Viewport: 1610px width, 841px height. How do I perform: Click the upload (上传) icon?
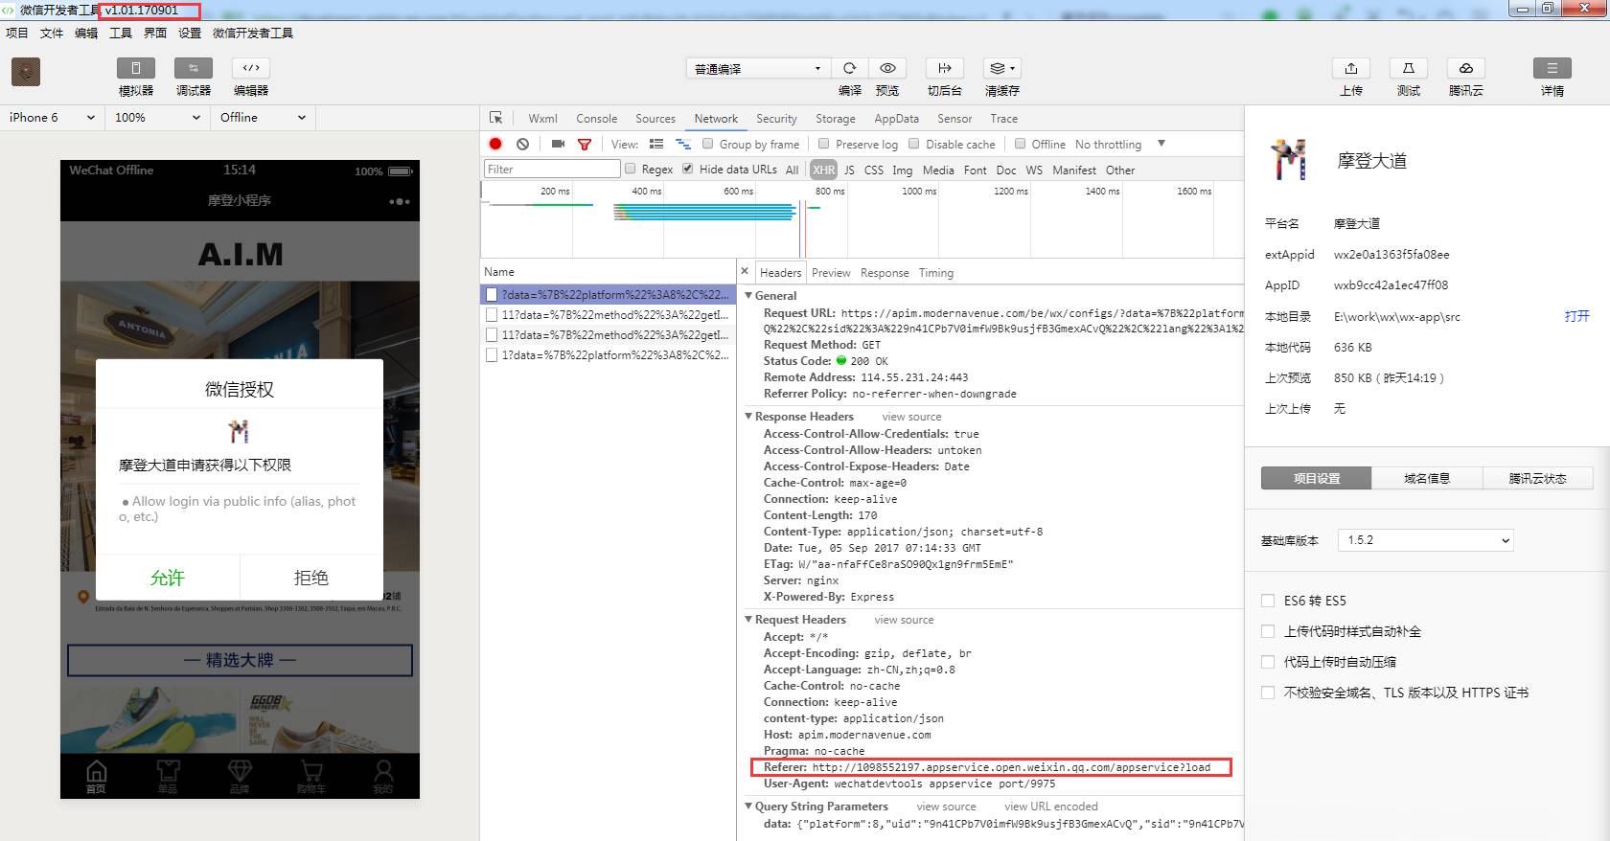point(1350,68)
